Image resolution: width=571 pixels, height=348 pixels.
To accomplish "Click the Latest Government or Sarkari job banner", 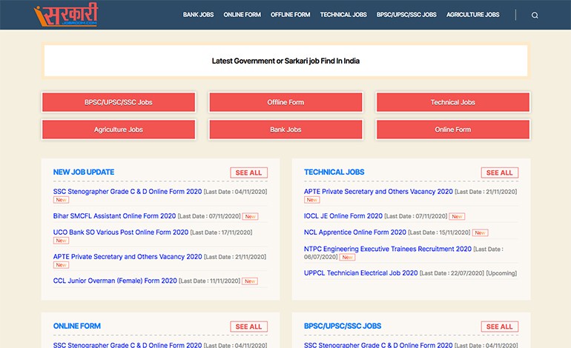I will coord(285,61).
